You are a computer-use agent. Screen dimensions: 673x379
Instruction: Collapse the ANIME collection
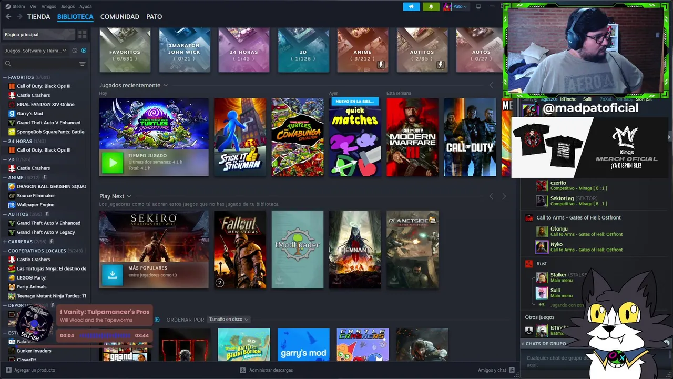5,178
